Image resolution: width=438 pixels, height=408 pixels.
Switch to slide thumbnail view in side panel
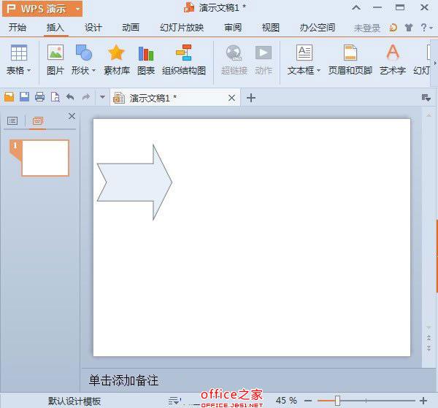[x=37, y=120]
